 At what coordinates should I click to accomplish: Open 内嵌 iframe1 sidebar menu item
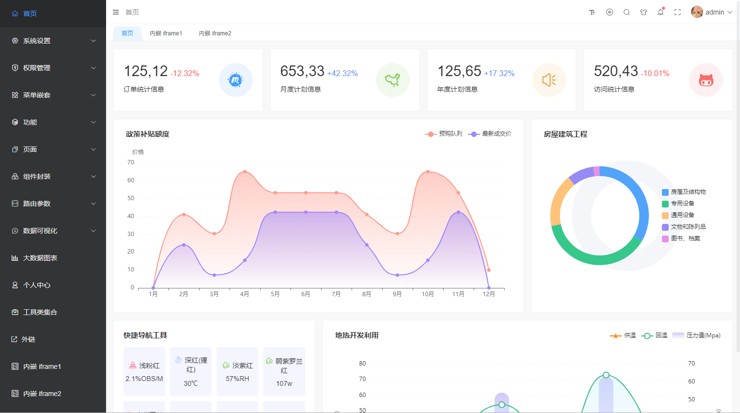pos(53,366)
